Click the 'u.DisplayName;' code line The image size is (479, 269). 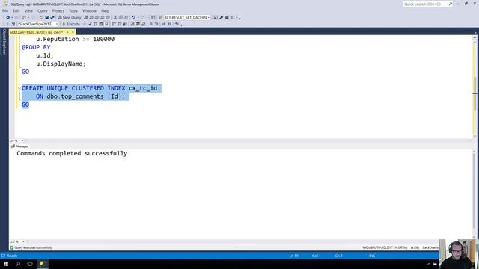[61, 64]
